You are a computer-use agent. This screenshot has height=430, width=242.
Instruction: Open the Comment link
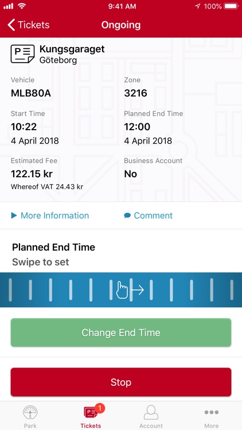[153, 216]
